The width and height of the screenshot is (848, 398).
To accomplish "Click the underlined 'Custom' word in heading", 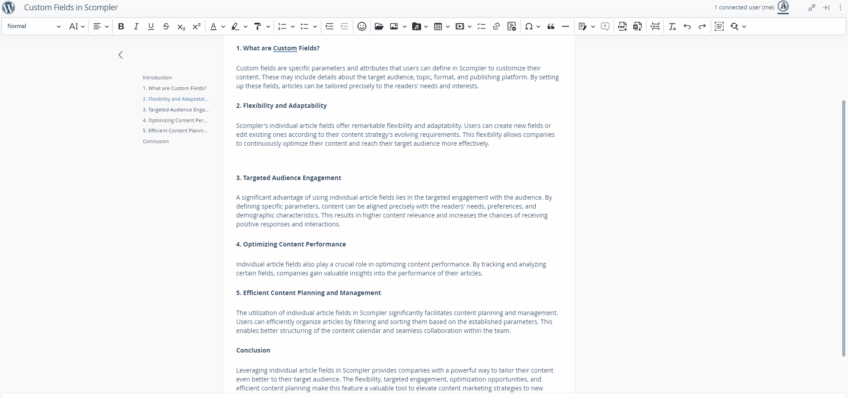I will click(285, 48).
